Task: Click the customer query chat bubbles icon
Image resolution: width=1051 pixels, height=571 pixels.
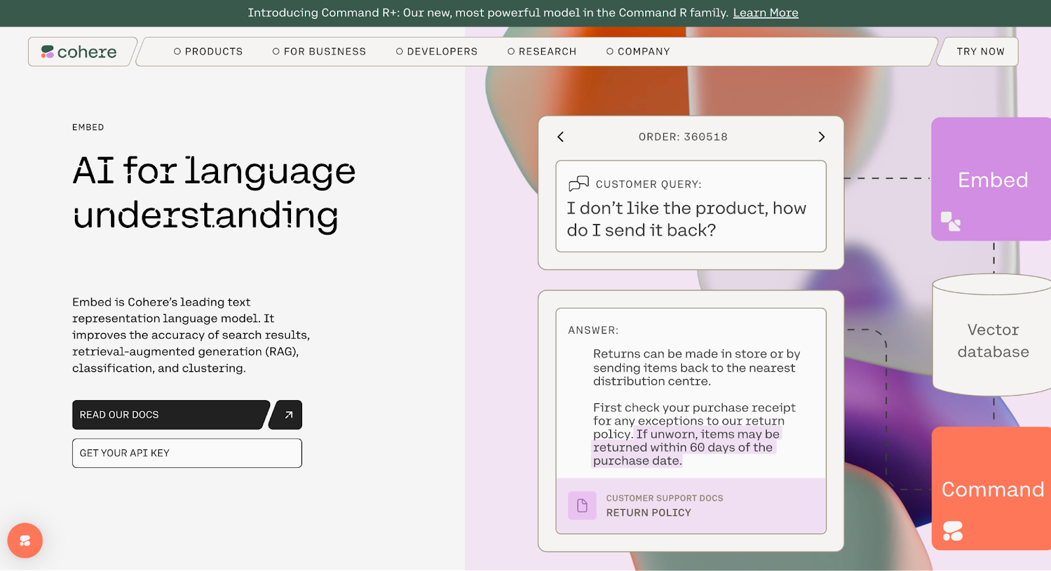Action: click(x=578, y=183)
